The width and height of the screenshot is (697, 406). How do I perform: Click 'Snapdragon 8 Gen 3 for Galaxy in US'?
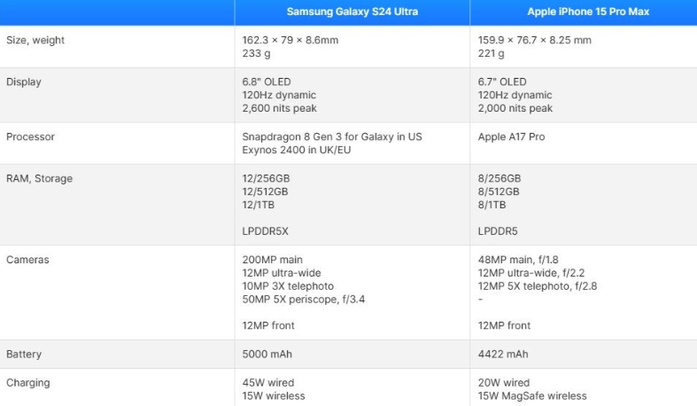pos(332,137)
